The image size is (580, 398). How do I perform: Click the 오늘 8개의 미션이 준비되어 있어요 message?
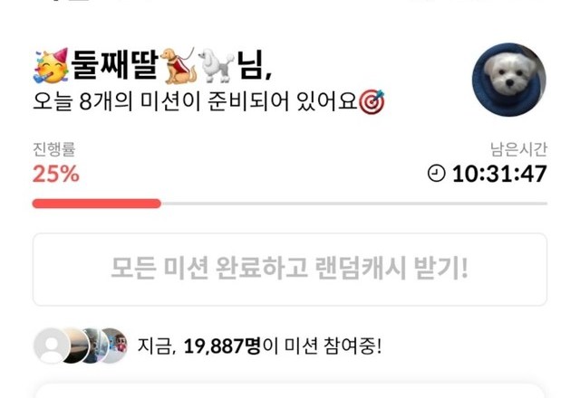195,101
